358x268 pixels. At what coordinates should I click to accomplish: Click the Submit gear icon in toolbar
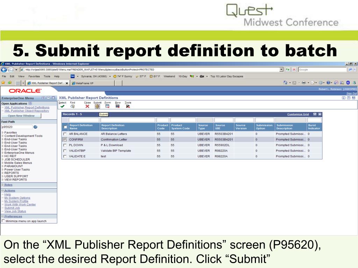pyautogui.click(x=97, y=106)
